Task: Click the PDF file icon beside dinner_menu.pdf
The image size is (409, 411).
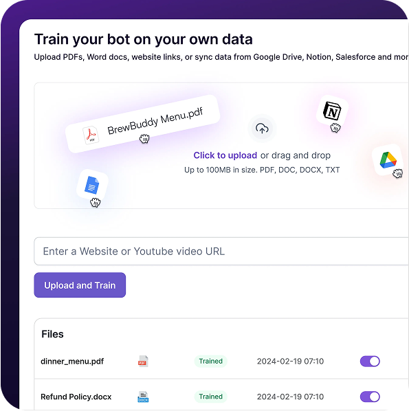Action: click(x=143, y=362)
